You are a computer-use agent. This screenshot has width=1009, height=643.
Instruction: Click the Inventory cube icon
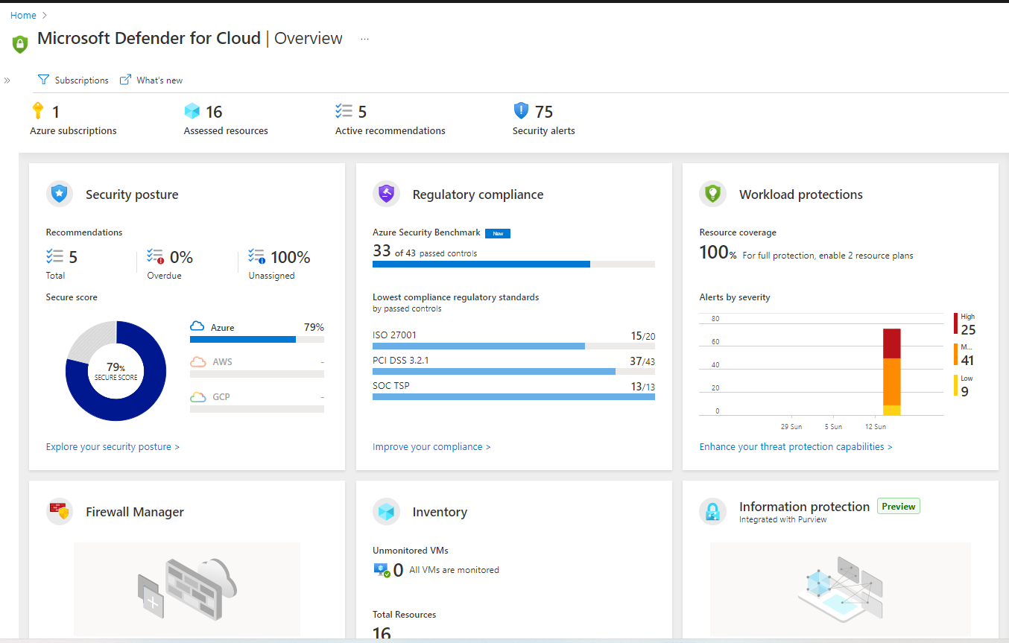point(386,512)
